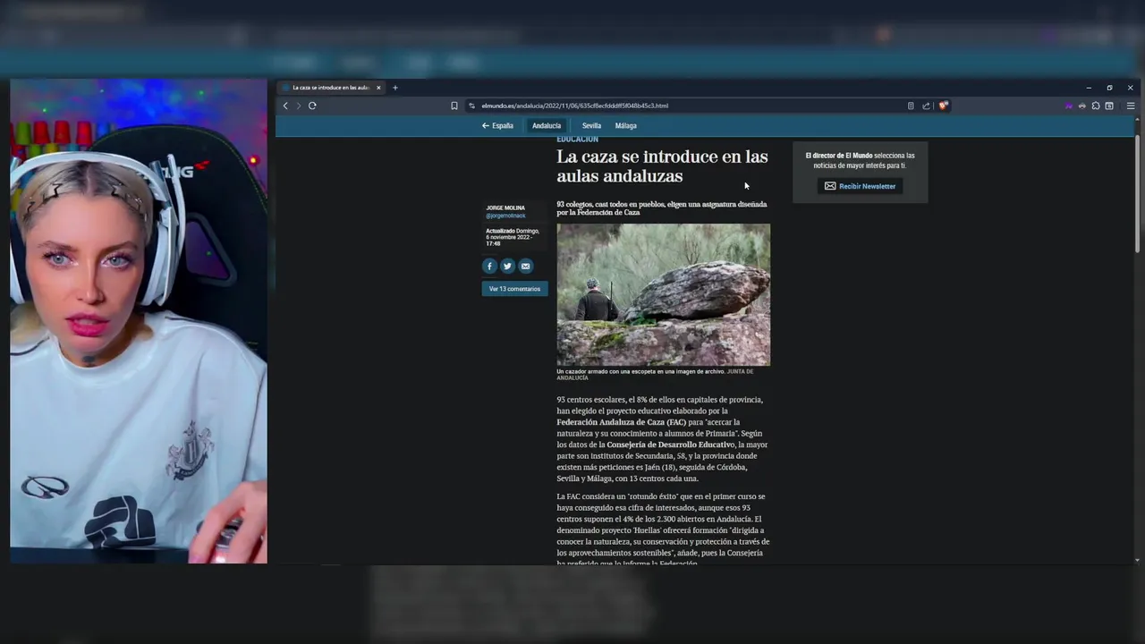This screenshot has width=1145, height=644.
Task: Share the article on Twitter
Action: pos(507,266)
